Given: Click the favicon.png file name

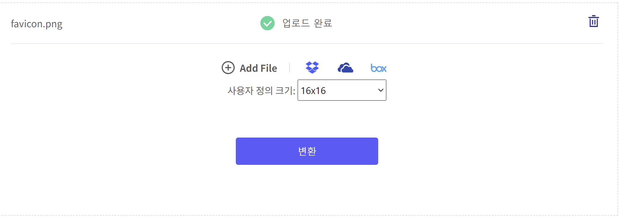Looking at the screenshot, I should tap(36, 24).
